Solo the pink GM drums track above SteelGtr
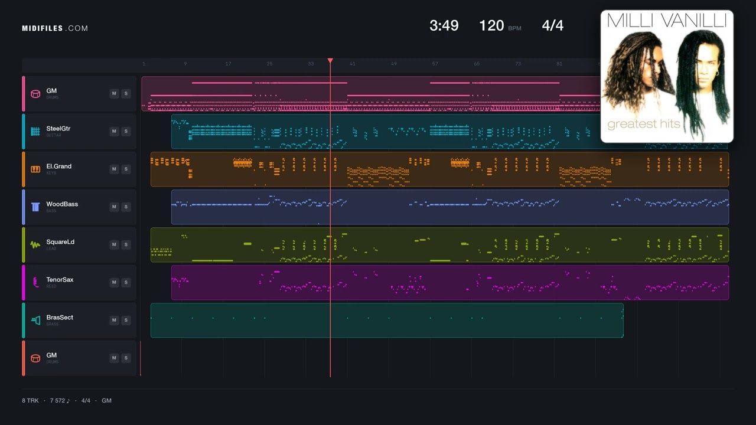The image size is (756, 425). click(x=126, y=94)
